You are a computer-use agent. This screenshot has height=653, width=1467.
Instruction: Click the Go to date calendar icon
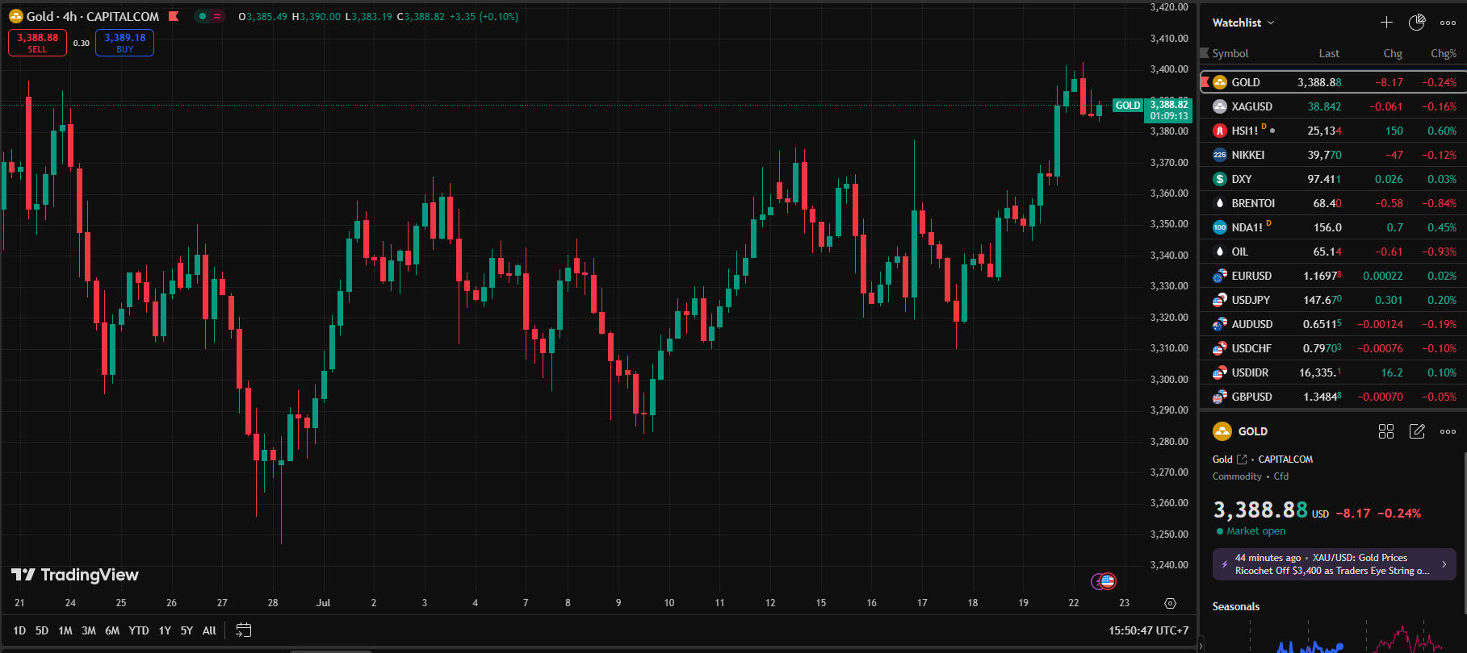pos(243,630)
